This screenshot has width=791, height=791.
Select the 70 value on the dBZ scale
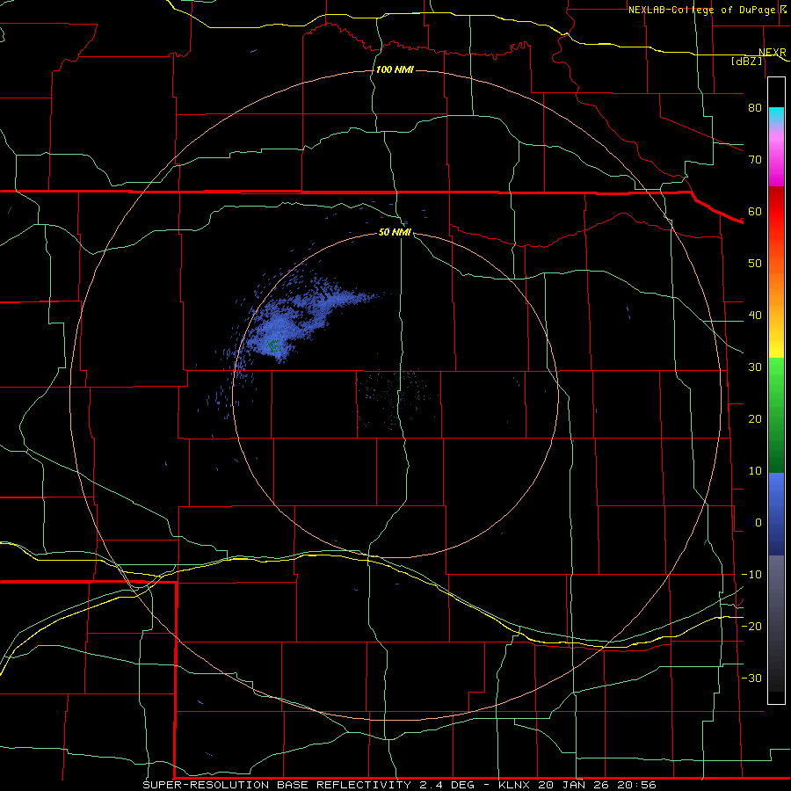coord(755,160)
